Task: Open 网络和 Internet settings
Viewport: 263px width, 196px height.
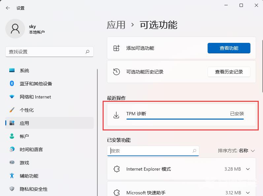Action: tap(49, 97)
